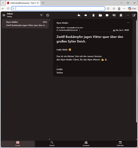Select the Tuta Mail browser tab
This screenshot has height=148, width=138.
point(23,3)
